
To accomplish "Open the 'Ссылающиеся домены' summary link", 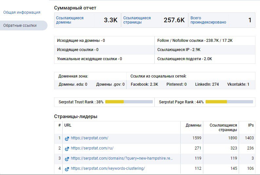I will click(x=70, y=20).
